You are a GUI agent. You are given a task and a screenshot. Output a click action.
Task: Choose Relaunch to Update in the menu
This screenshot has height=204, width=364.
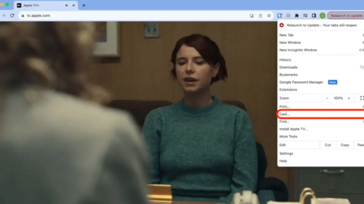321,25
